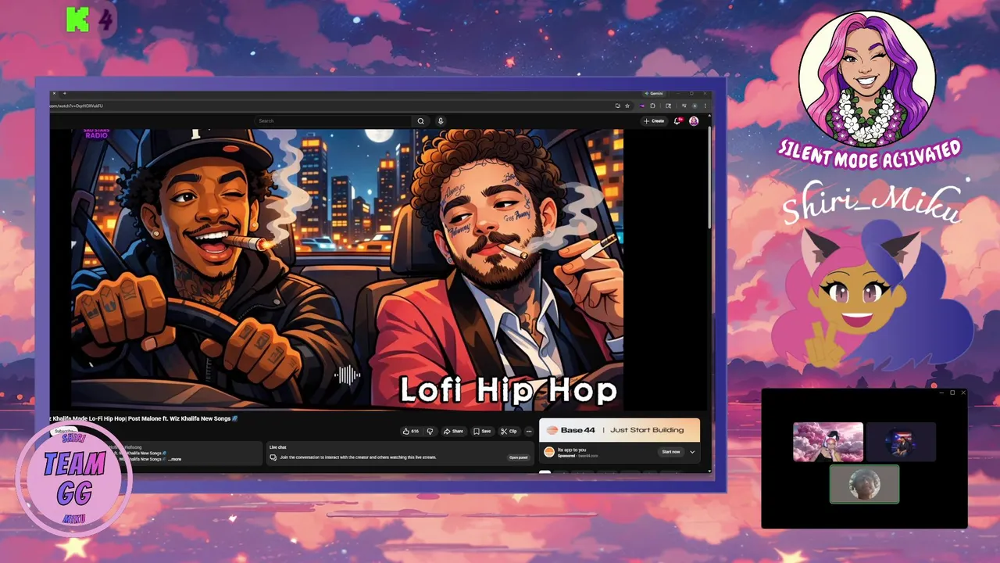This screenshot has width=1000, height=563.
Task: Click the Live chat heading text
Action: [x=277, y=447]
